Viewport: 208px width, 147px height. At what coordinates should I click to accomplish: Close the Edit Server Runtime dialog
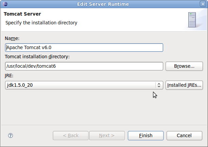click(x=203, y=4)
